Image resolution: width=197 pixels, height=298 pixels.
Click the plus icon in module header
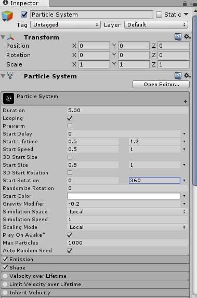click(186, 101)
